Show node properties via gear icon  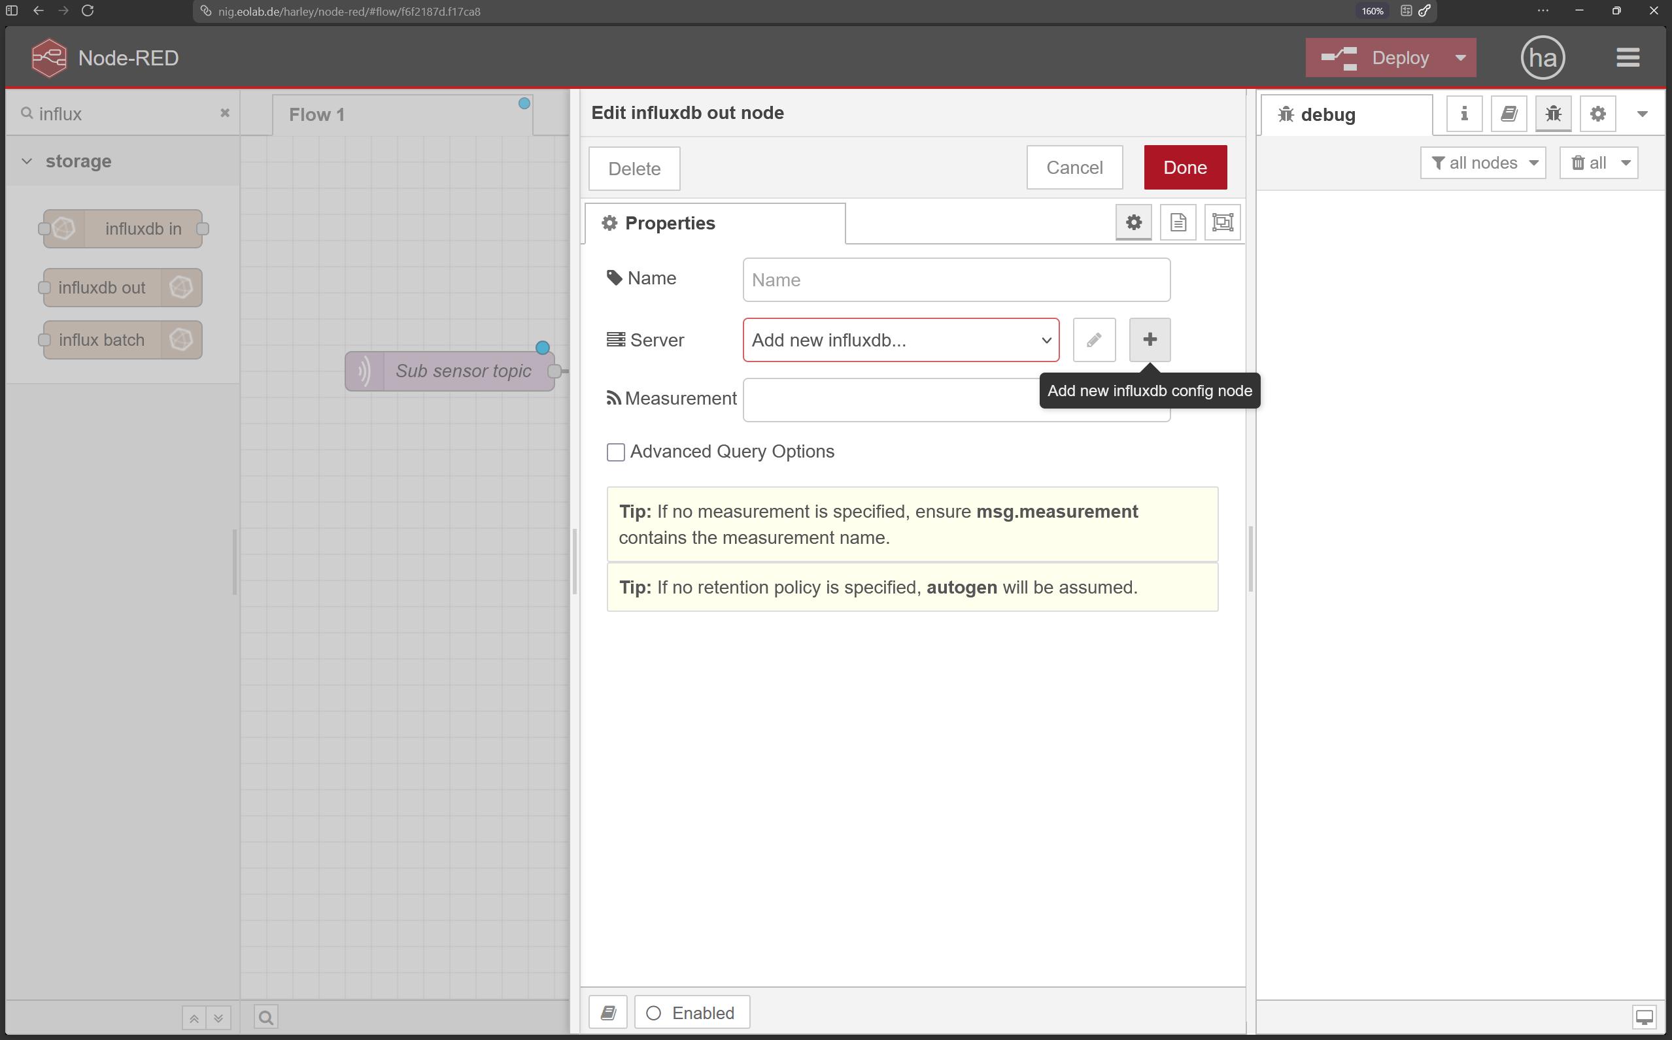point(1133,222)
